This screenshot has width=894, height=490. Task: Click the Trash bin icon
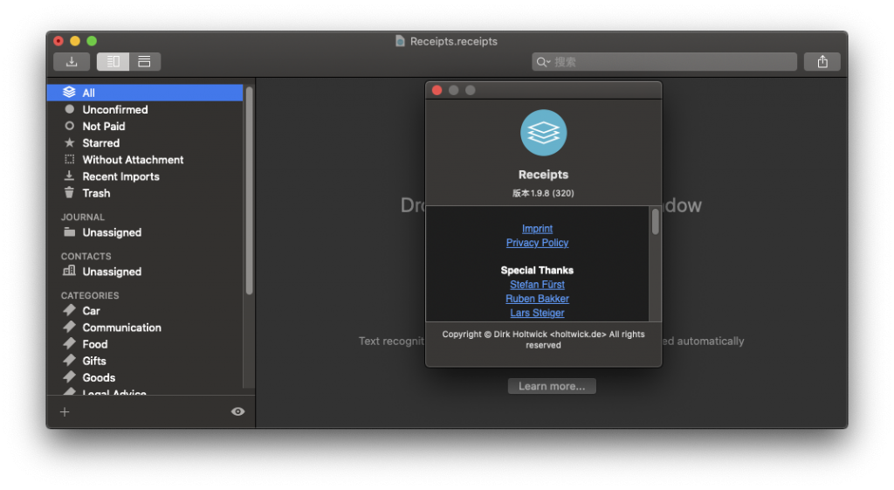(69, 192)
